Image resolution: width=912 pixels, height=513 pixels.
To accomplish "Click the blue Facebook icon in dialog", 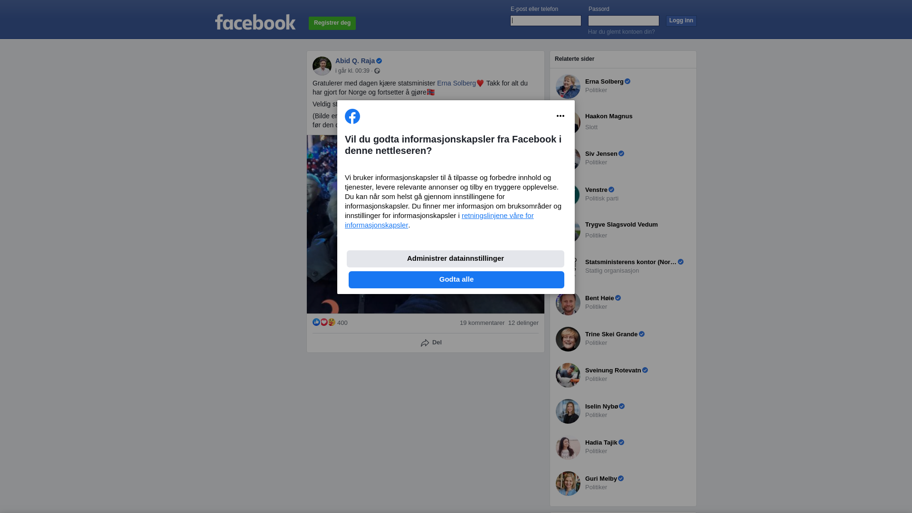I will point(352,116).
